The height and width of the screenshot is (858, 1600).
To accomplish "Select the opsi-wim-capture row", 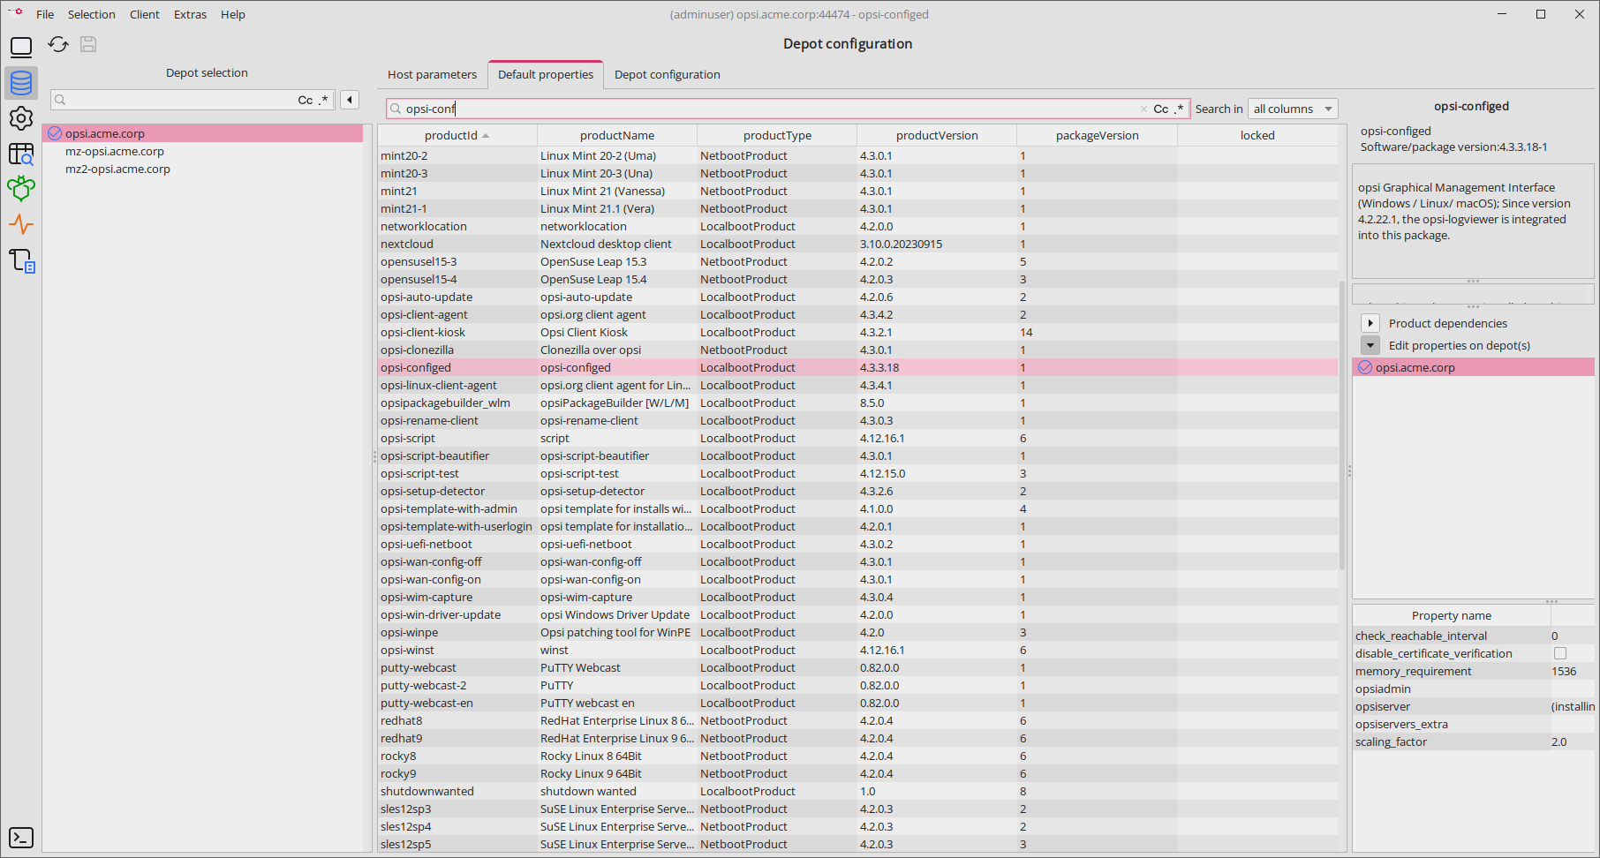I will (x=857, y=597).
